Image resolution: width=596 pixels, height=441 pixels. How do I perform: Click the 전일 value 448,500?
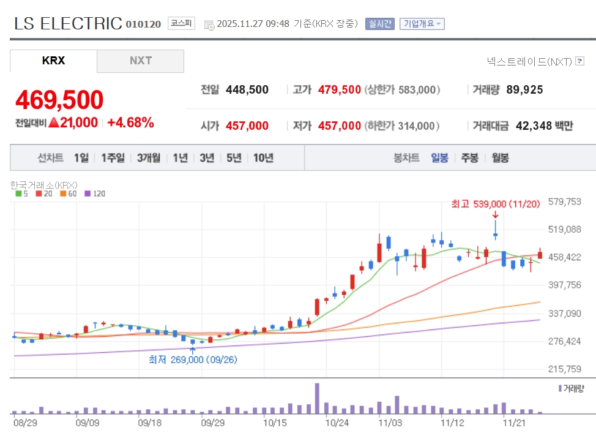[247, 90]
